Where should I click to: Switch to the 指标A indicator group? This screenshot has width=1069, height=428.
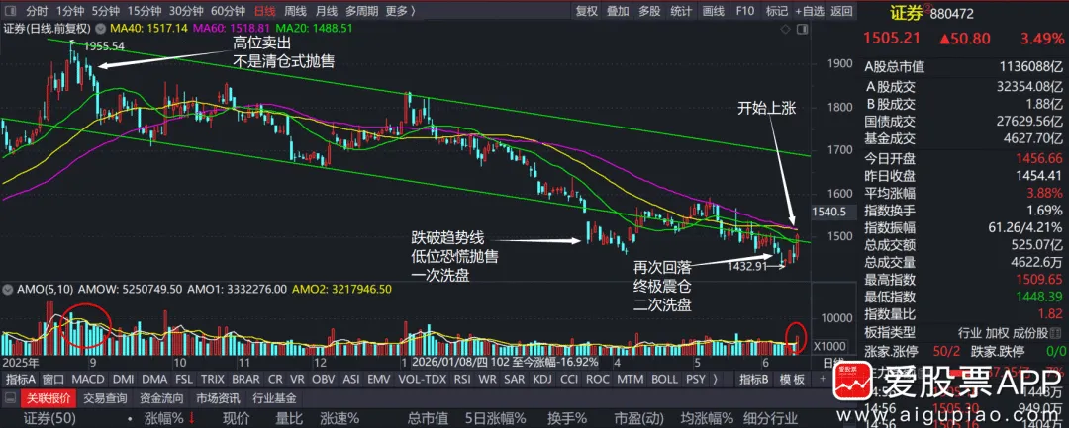coord(21,380)
